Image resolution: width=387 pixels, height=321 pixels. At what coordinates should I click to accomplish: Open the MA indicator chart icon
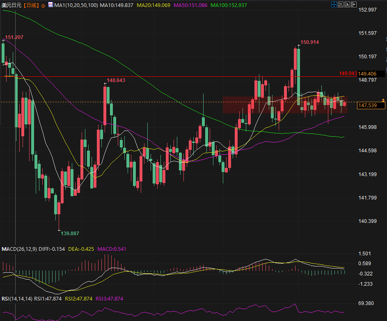(x=50, y=5)
